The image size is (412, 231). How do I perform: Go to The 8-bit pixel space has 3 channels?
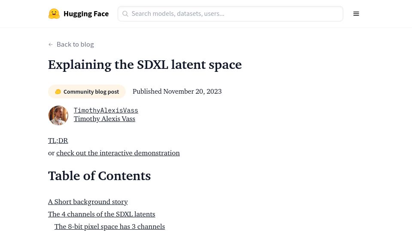[109, 226]
